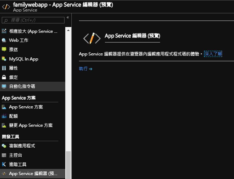The image size is (234, 179).
Task: Click the familywebapp page title text
Action: tap(63, 5)
